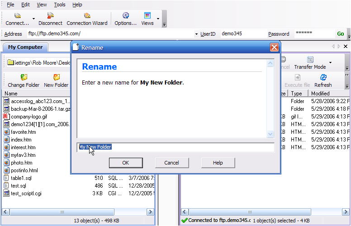Click the Rename dialog title icon
Image resolution: width=351 pixels, height=226 pixels.
click(x=76, y=47)
